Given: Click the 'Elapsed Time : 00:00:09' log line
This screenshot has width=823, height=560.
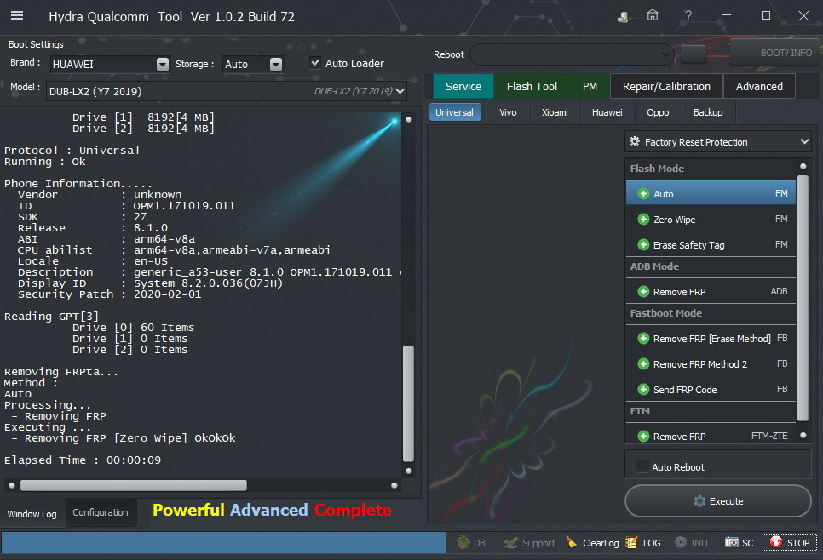Looking at the screenshot, I should point(83,460).
